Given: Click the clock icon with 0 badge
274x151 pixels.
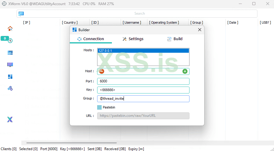Looking at the screenshot, I should [10, 40].
